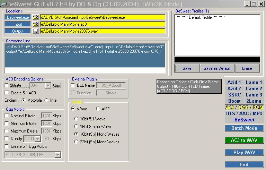Switch to the Azid 1 panel

[234, 82]
